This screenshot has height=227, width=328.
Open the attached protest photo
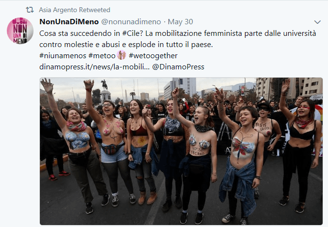(181, 151)
